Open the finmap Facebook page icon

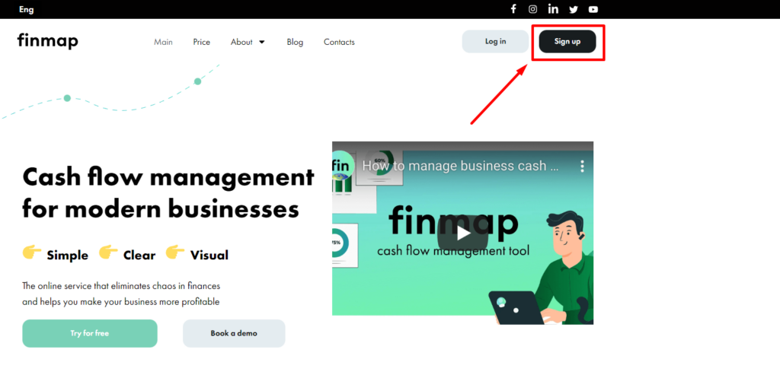513,9
